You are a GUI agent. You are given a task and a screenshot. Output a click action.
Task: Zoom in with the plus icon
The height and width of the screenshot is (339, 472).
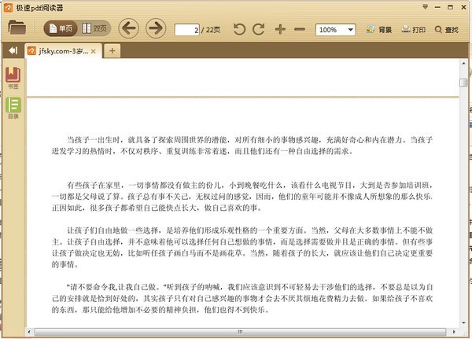tap(280, 30)
